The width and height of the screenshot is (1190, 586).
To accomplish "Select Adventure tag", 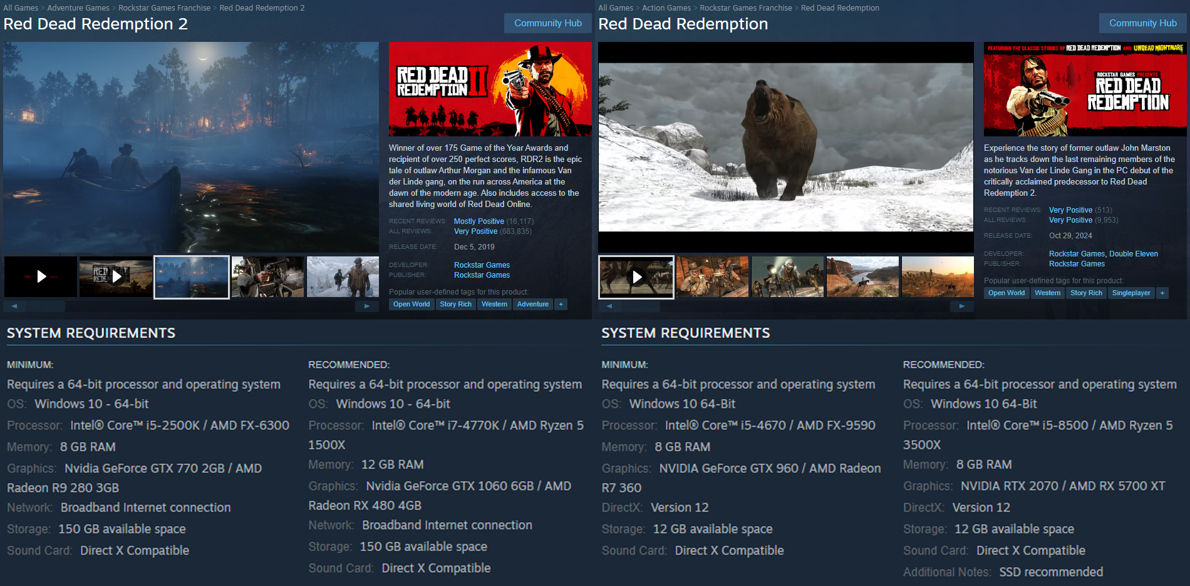I will pos(533,304).
